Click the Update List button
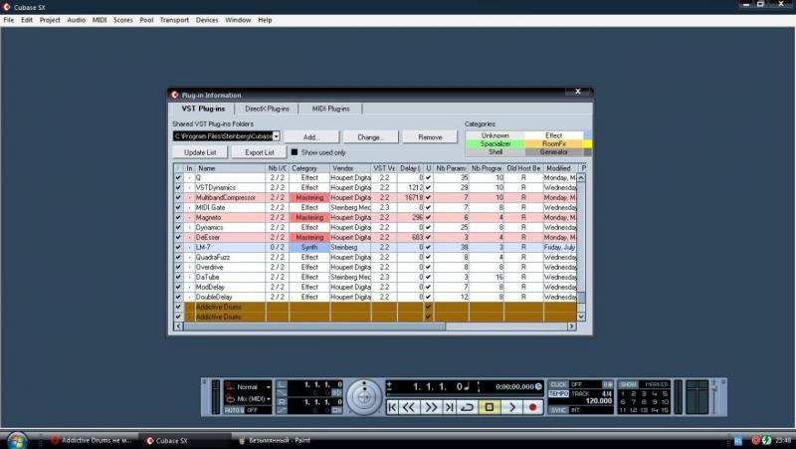The width and height of the screenshot is (796, 449). pyautogui.click(x=200, y=152)
